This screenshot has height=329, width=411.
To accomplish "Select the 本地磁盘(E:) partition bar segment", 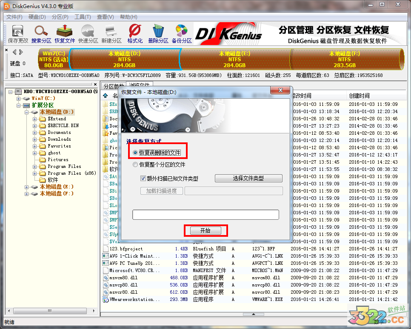I will pos(234,59).
